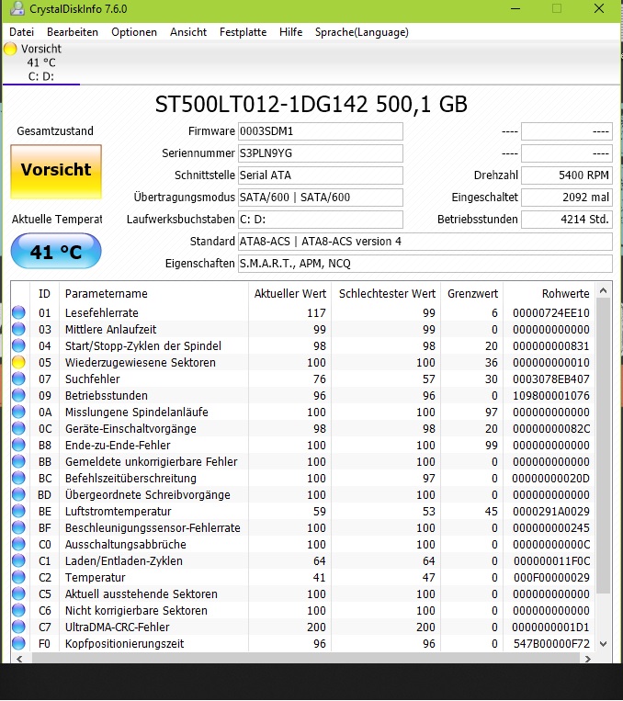This screenshot has height=701, width=623.
Task: Click the CrystalDiskInfo title bar app icon
Action: coord(17,9)
